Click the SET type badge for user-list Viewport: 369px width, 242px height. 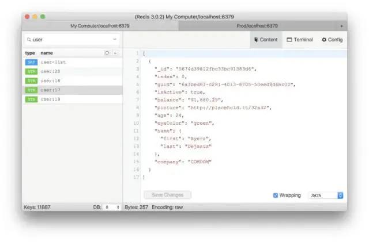click(x=31, y=62)
